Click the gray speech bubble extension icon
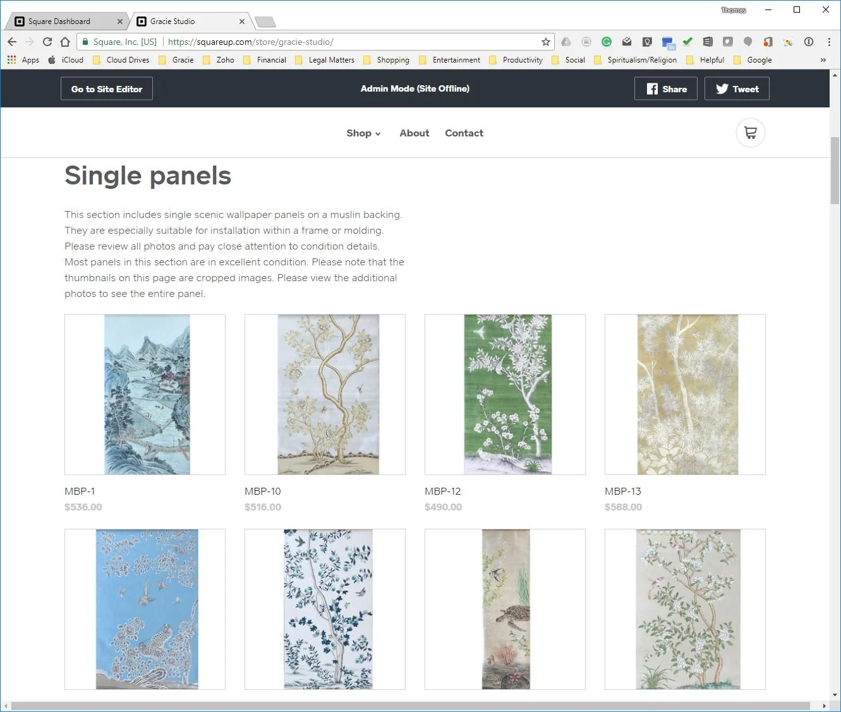 point(748,42)
